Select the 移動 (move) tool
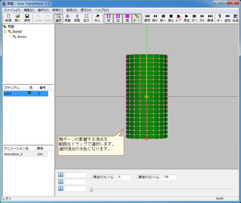The height and width of the screenshot is (203, 241). [67, 18]
